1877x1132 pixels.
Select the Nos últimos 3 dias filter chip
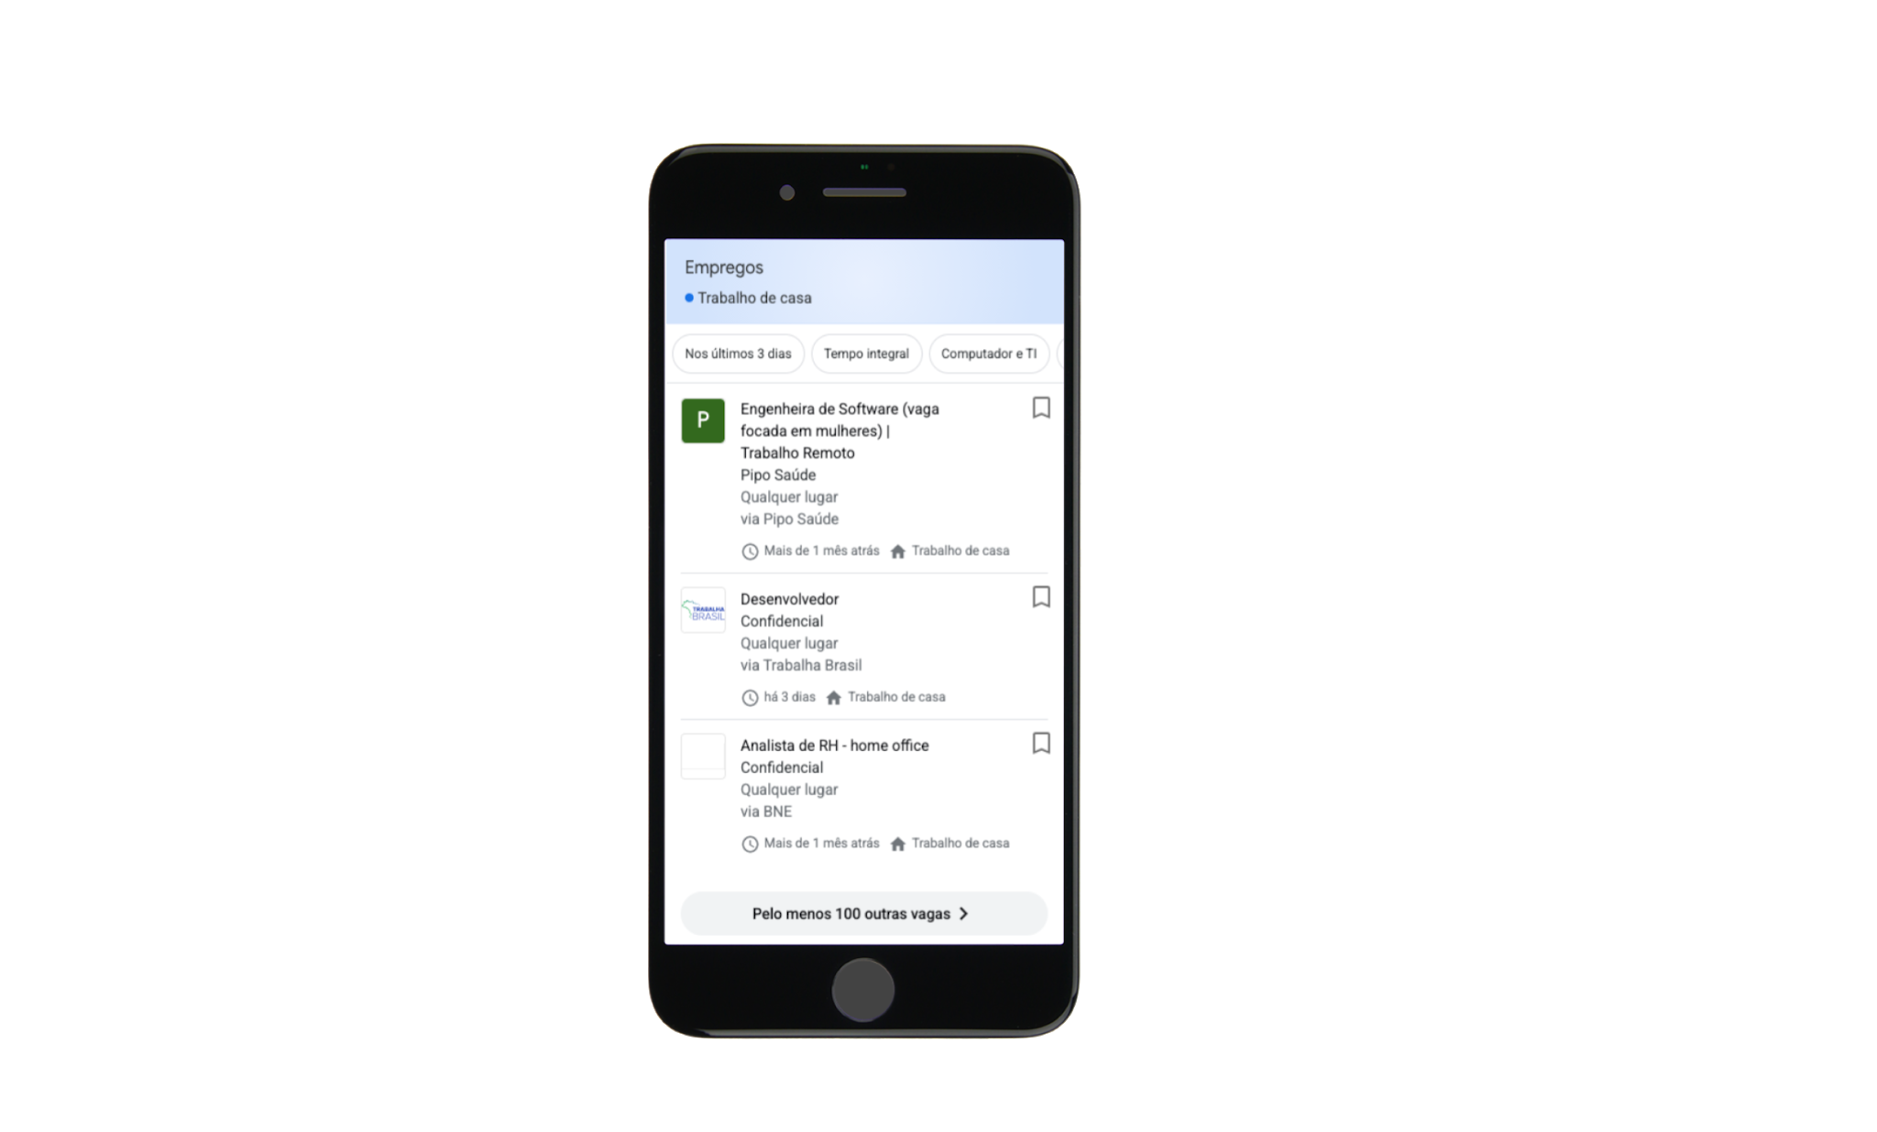[x=738, y=353]
